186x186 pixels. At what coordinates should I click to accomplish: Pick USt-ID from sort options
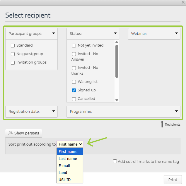coord(64,180)
